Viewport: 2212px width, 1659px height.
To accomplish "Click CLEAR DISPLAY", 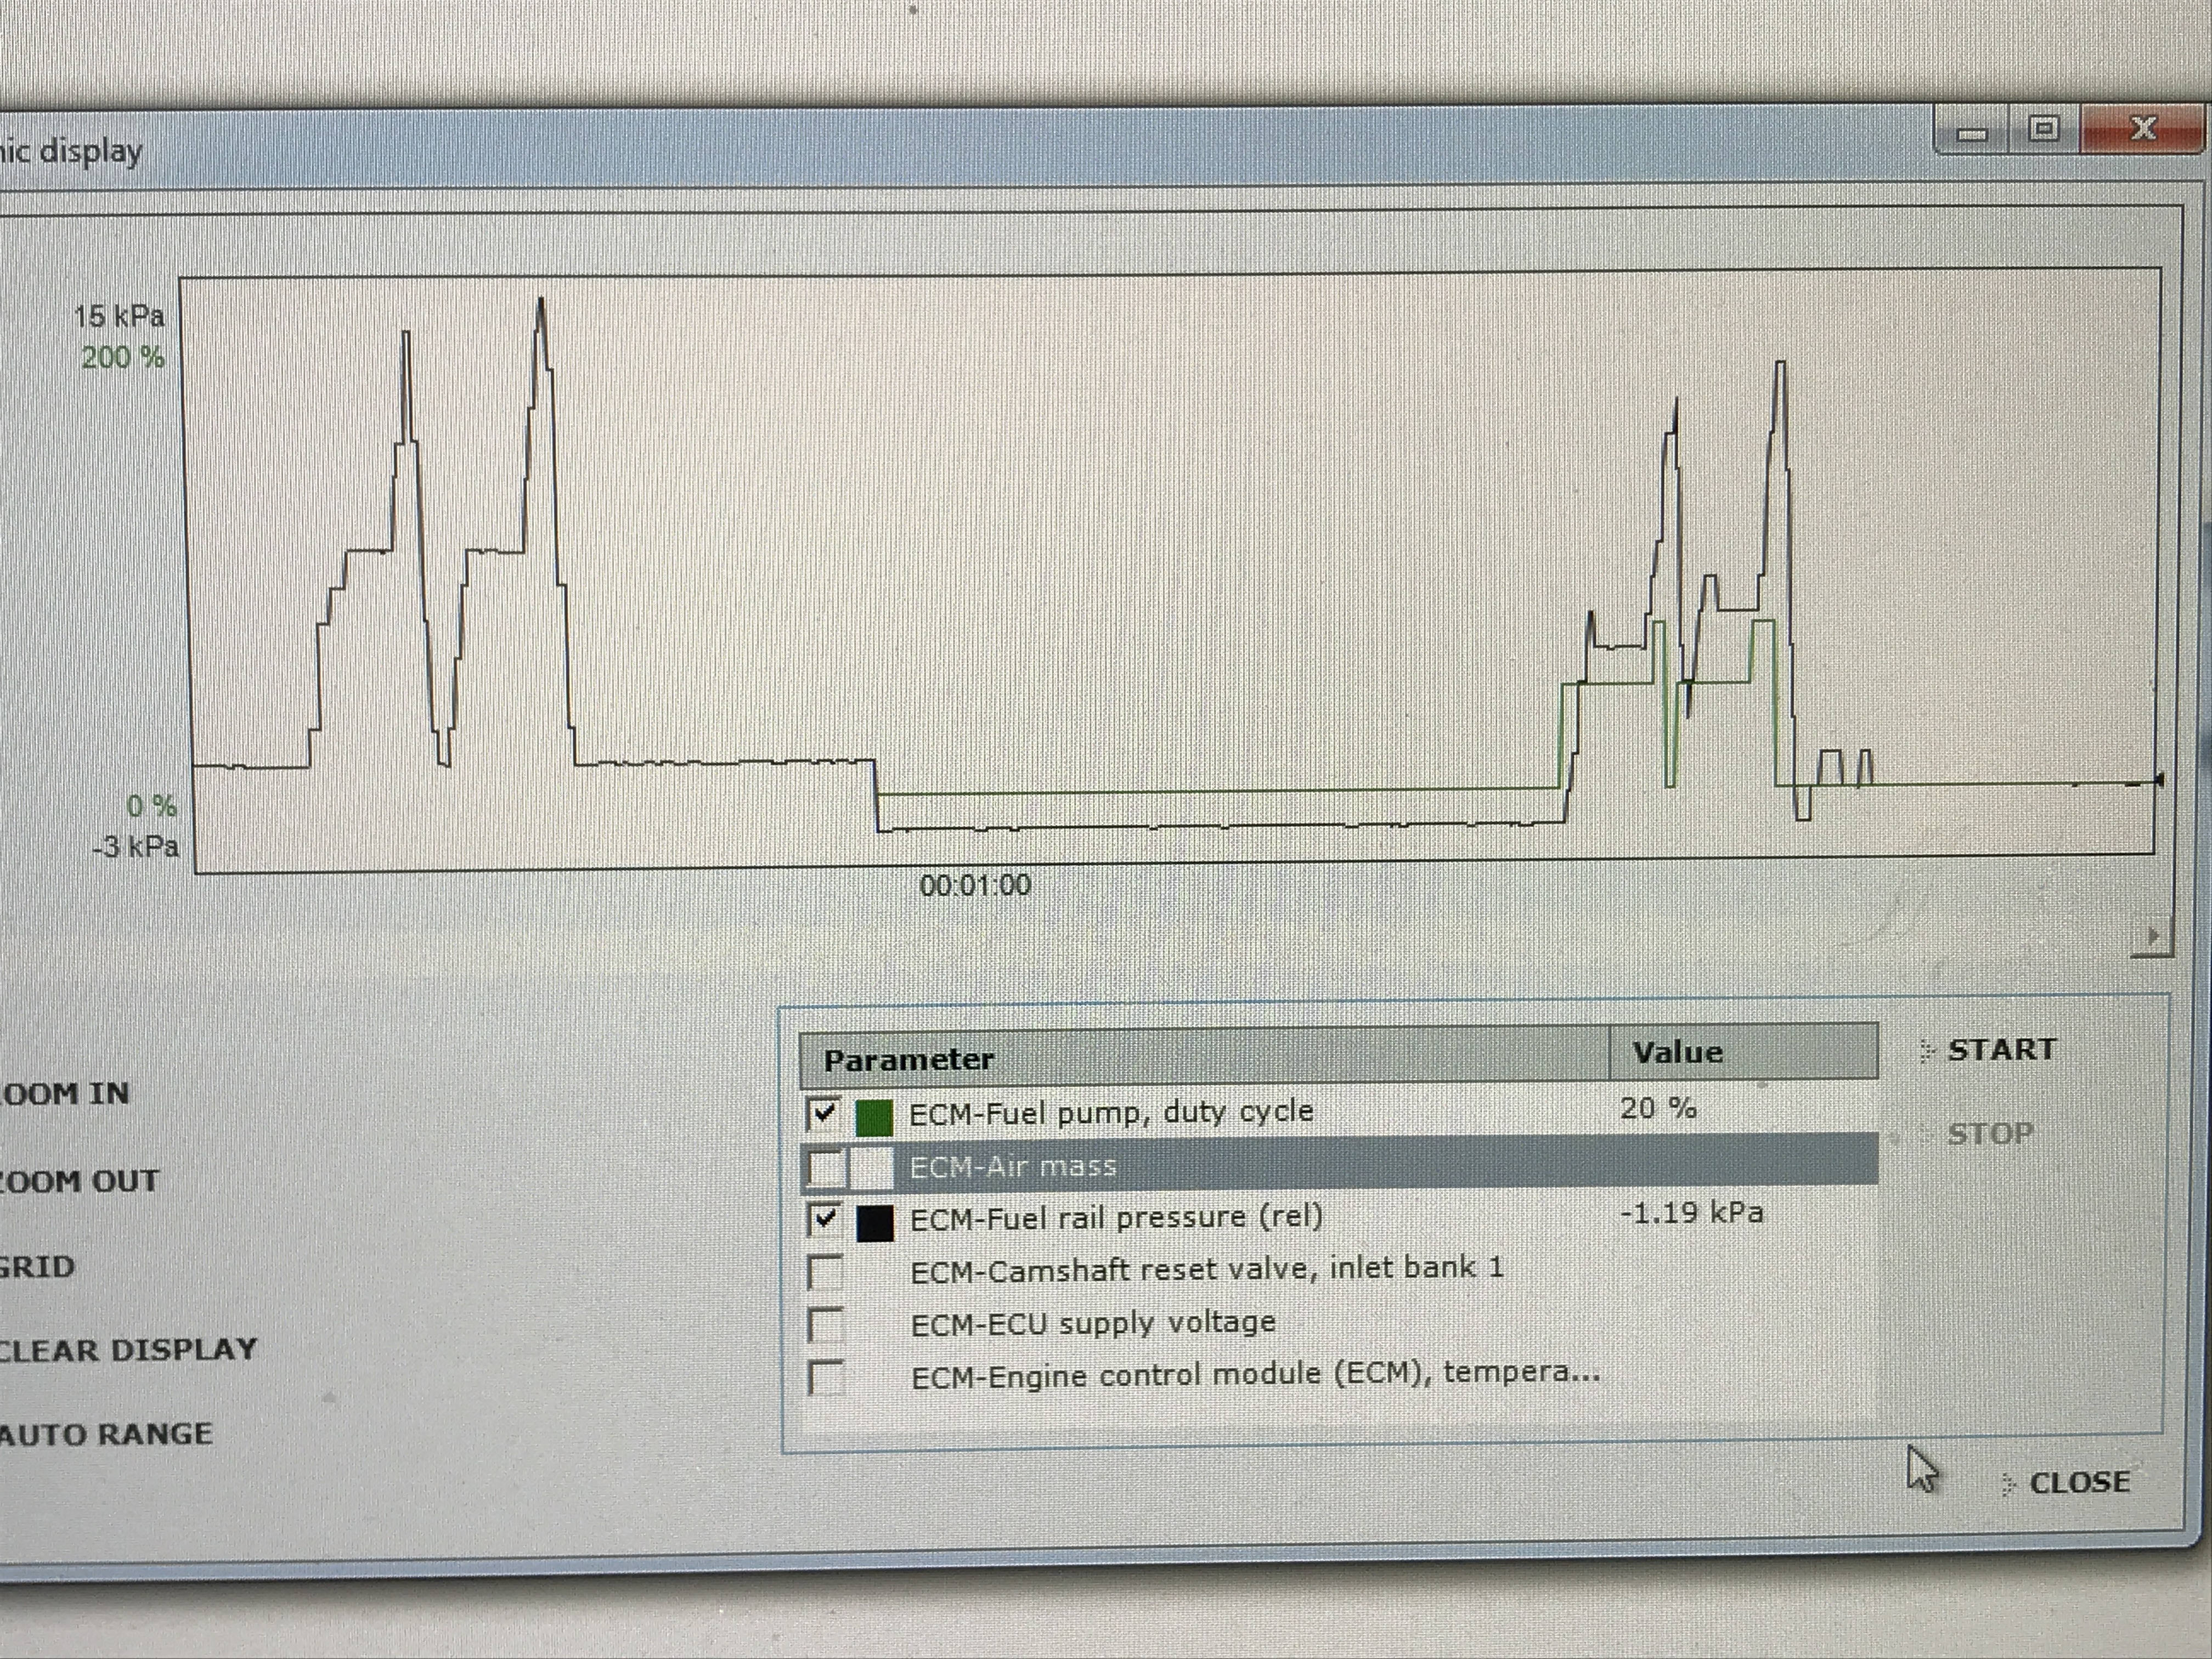I will pos(127,1350).
